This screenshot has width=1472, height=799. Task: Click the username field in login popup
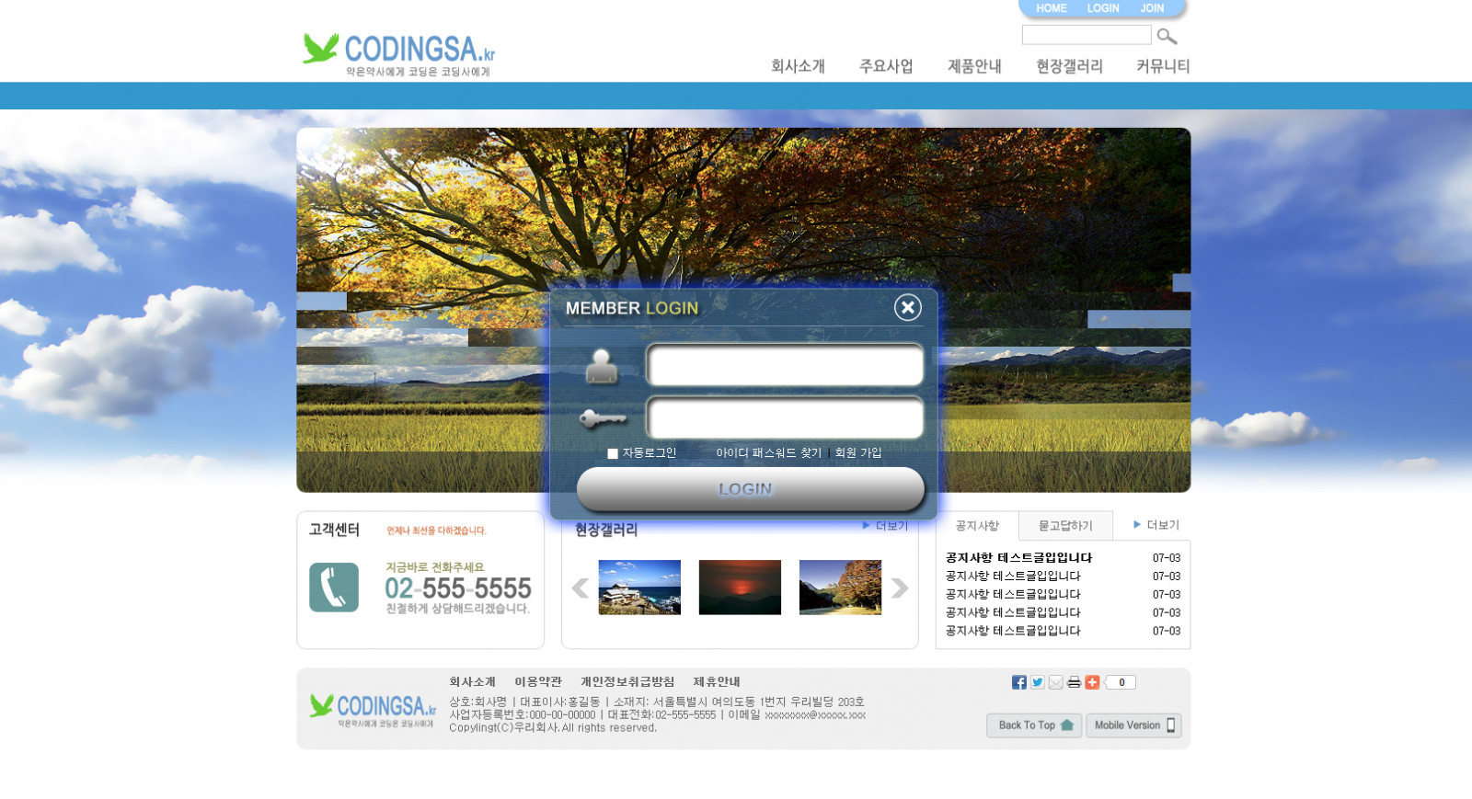point(785,365)
